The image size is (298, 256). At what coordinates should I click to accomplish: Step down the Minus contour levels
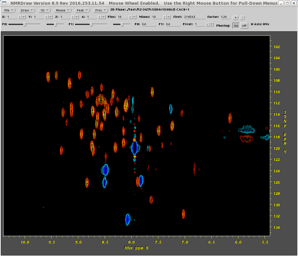click(169, 17)
